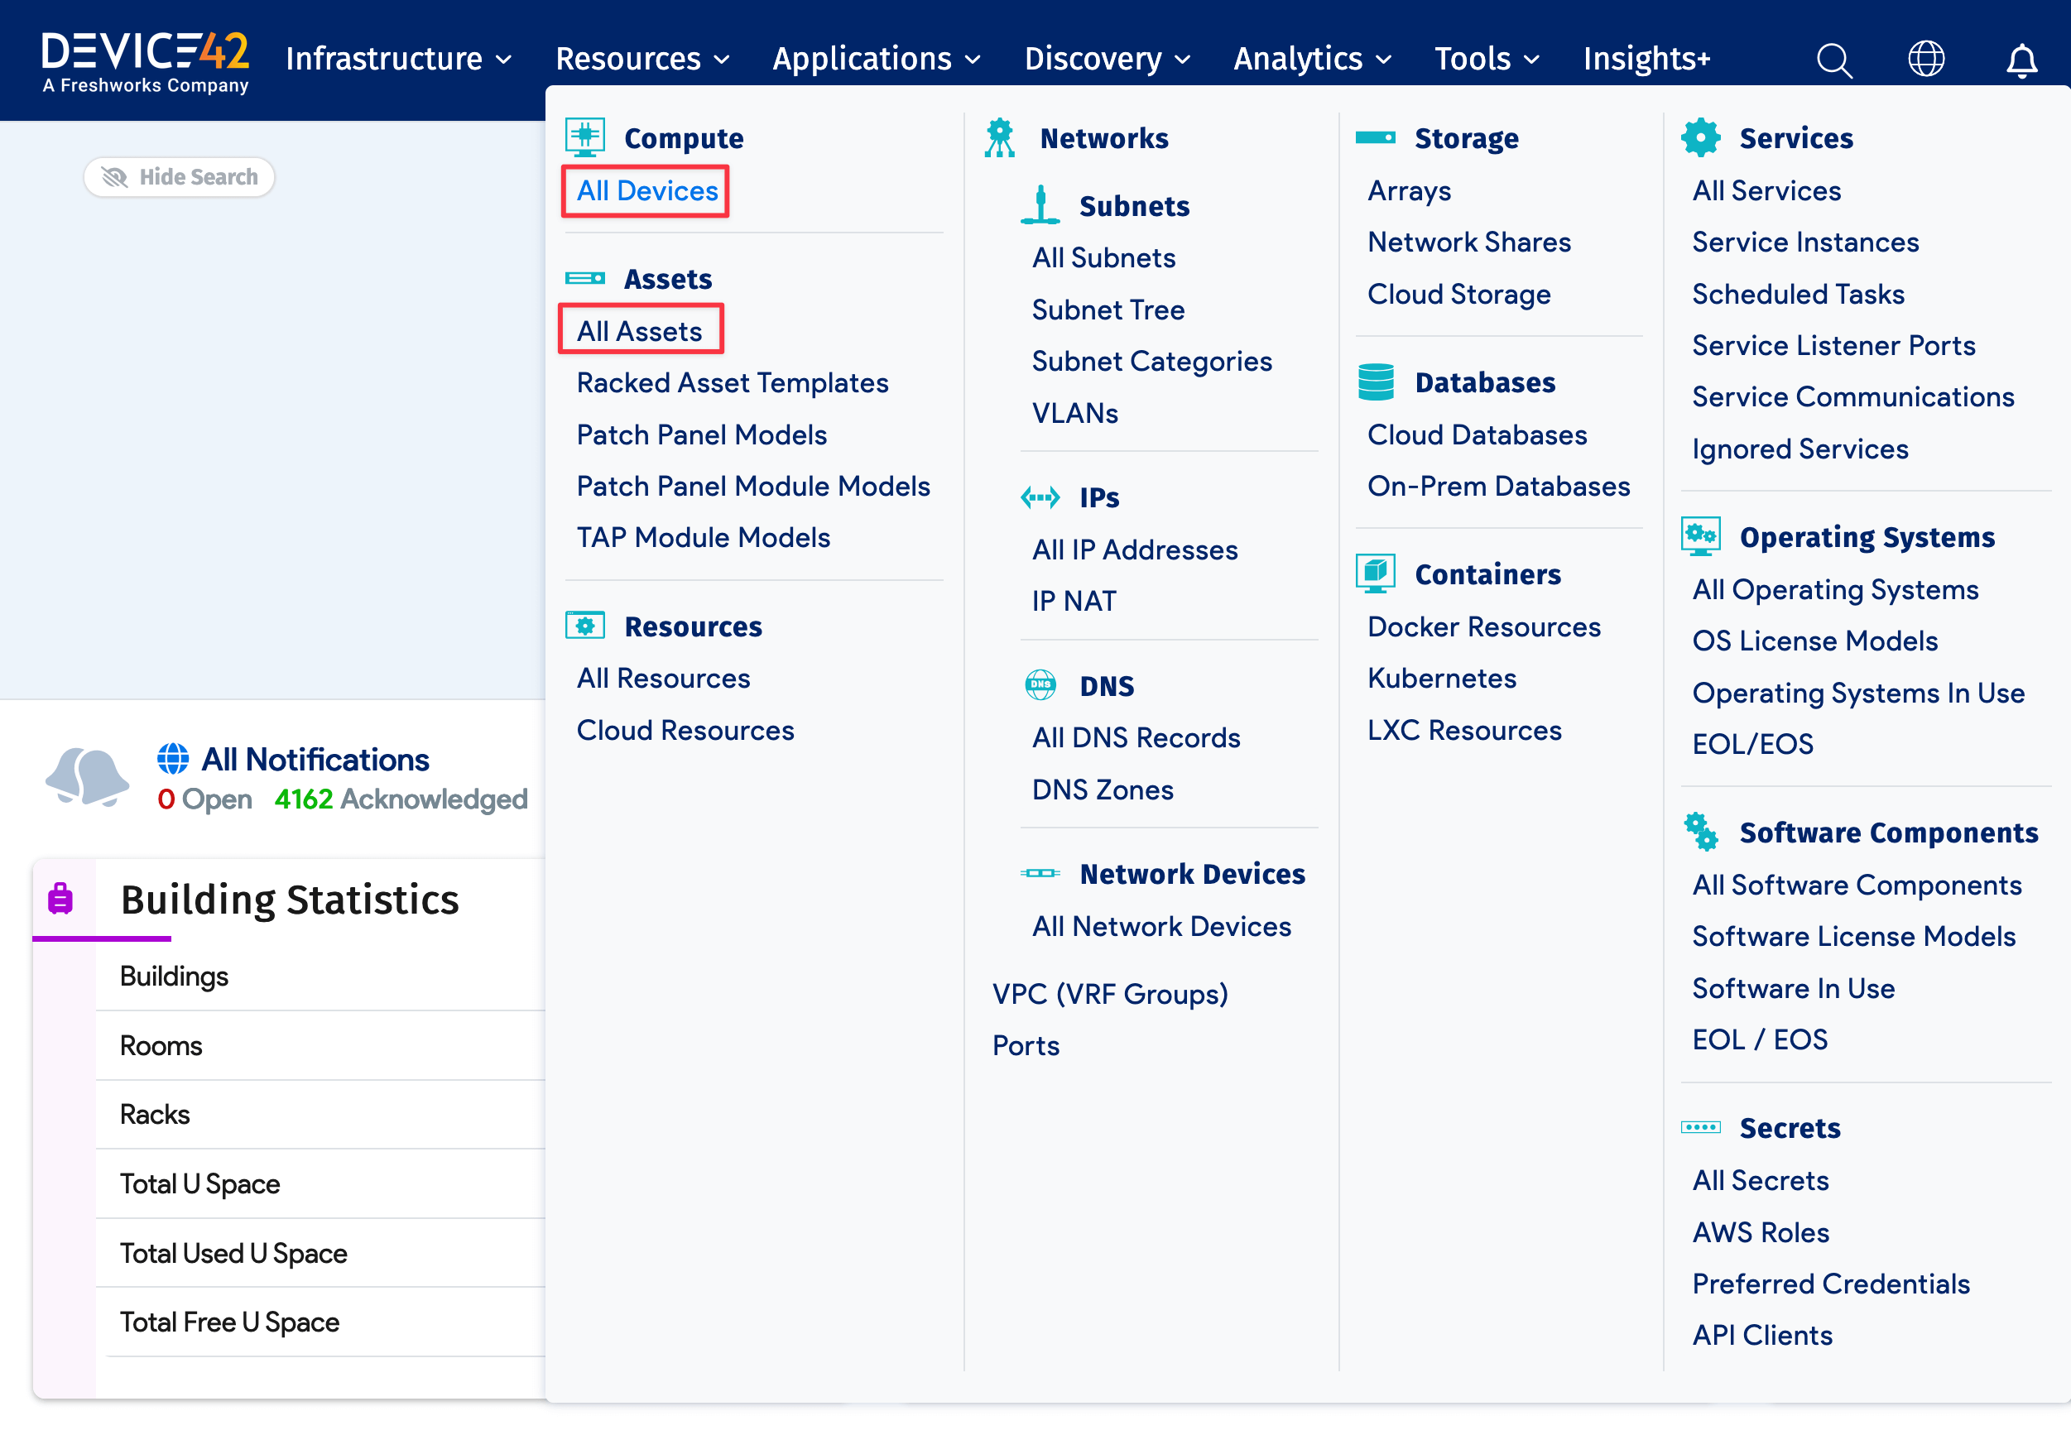Click the Device42 logo
Image resolution: width=2071 pixels, height=1435 pixels.
[x=145, y=60]
